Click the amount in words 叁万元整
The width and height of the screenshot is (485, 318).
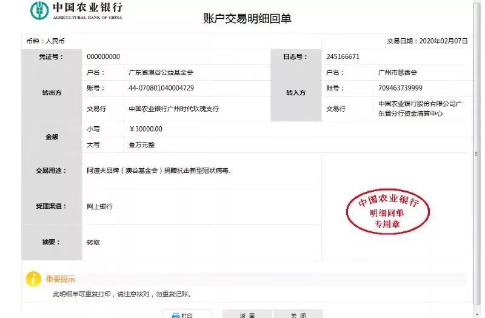tap(142, 144)
